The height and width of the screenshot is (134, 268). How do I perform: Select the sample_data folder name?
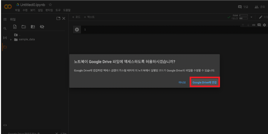point(27,39)
